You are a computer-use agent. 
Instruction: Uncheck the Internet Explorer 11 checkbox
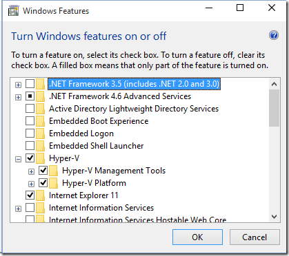(30, 195)
